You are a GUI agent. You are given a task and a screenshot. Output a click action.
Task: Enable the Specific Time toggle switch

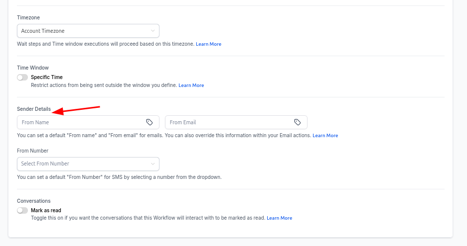click(22, 77)
